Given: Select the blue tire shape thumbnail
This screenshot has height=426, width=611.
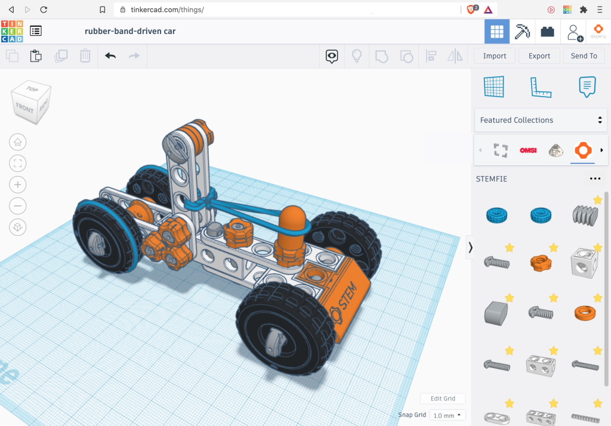Looking at the screenshot, I should tap(496, 214).
